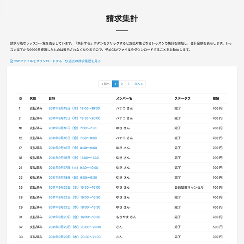
Task: Click 完了 status in row ID 2
Action: [178, 118]
